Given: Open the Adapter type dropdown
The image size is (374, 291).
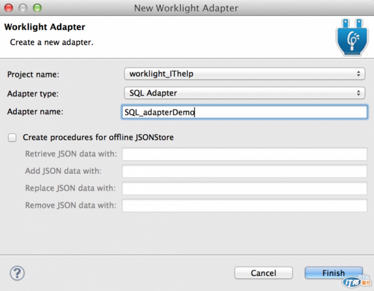Looking at the screenshot, I should pyautogui.click(x=244, y=93).
